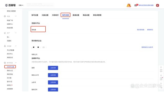Click 立即关联 for 微博
Screen dimensions: 164x94
tap(53, 68)
